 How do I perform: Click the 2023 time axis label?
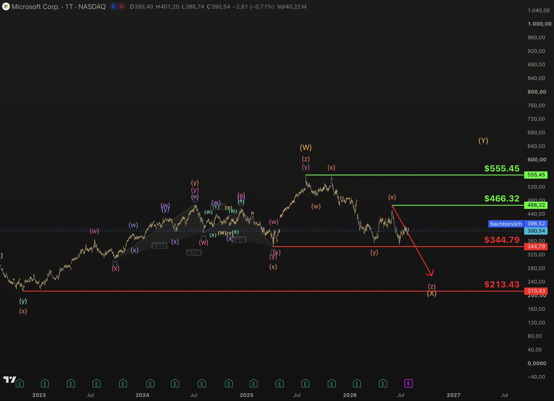click(x=39, y=395)
